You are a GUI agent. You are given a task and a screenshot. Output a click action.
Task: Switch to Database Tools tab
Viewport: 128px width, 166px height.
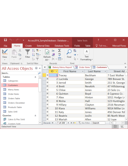[62, 46]
